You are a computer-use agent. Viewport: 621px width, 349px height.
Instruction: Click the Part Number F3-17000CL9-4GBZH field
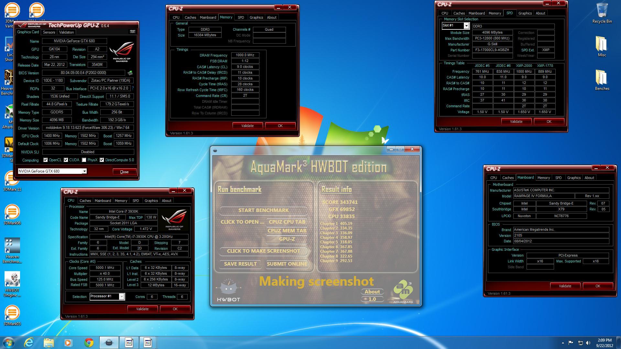pos(492,50)
